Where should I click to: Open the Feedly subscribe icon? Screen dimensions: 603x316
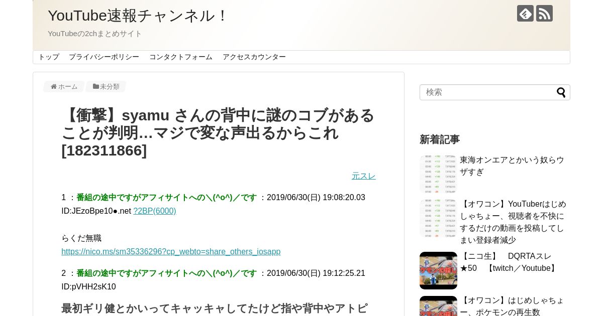click(525, 13)
